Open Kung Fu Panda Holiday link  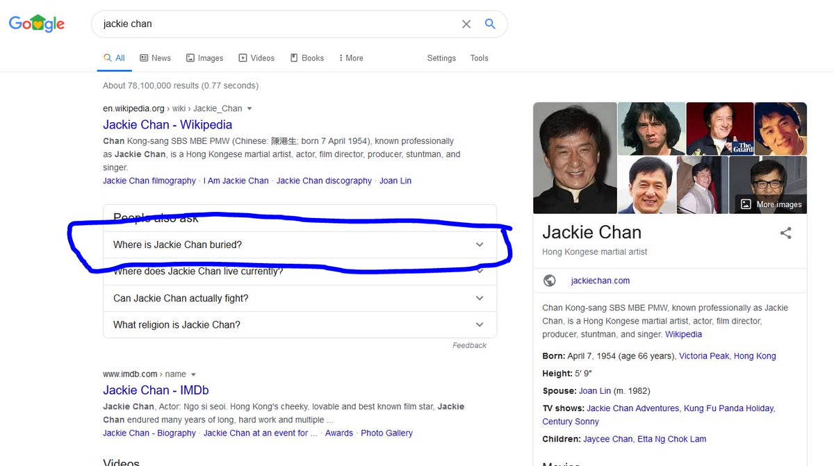(x=729, y=408)
